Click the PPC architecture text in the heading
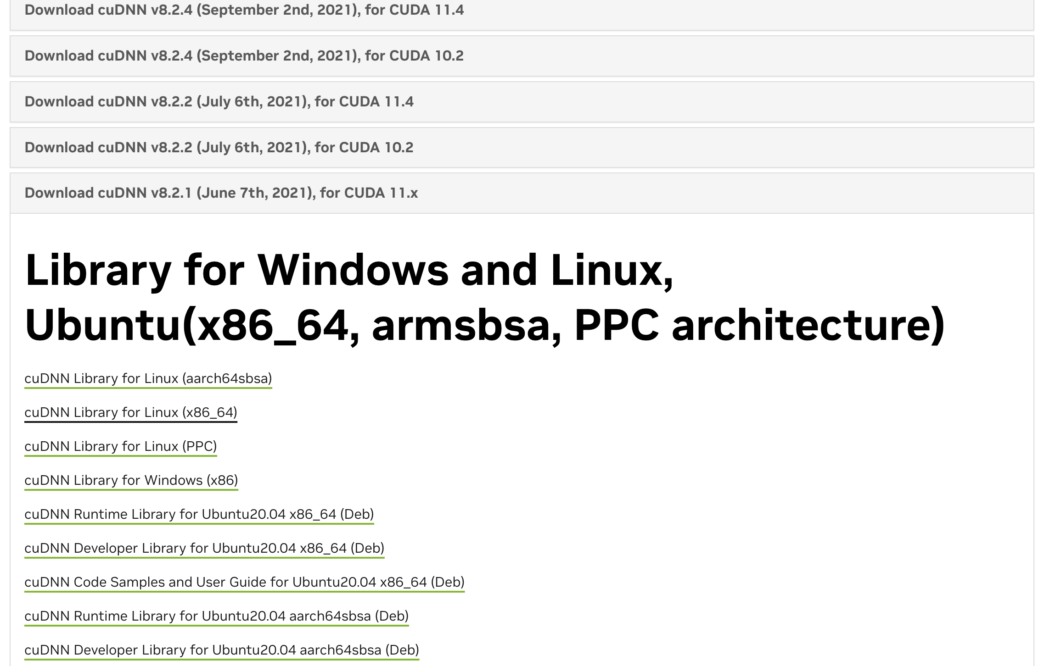The width and height of the screenshot is (1044, 666). click(760, 326)
